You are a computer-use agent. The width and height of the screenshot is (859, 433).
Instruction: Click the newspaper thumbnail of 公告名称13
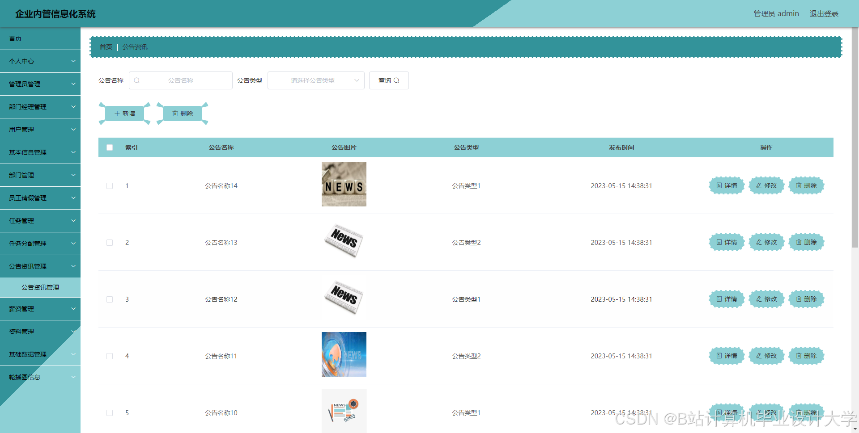(x=344, y=241)
